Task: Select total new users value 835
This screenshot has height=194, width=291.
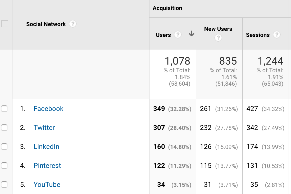Action: click(228, 61)
